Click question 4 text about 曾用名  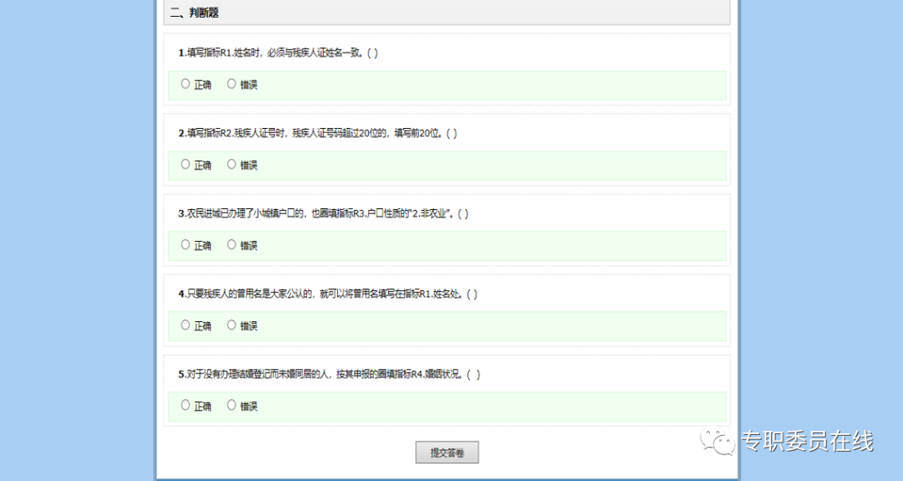pos(328,294)
